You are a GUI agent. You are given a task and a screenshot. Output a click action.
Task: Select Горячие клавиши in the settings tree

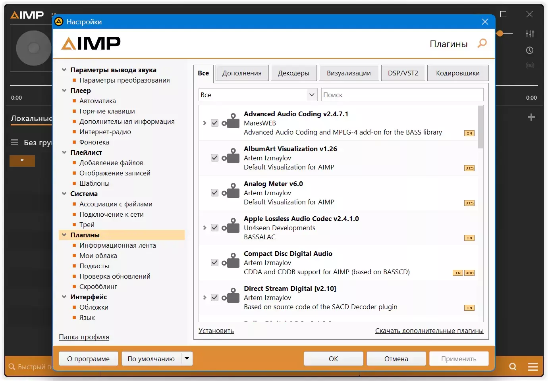click(107, 111)
